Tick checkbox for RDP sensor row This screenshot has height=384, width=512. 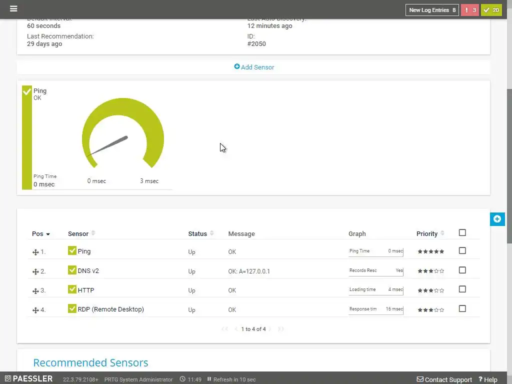[x=462, y=308]
